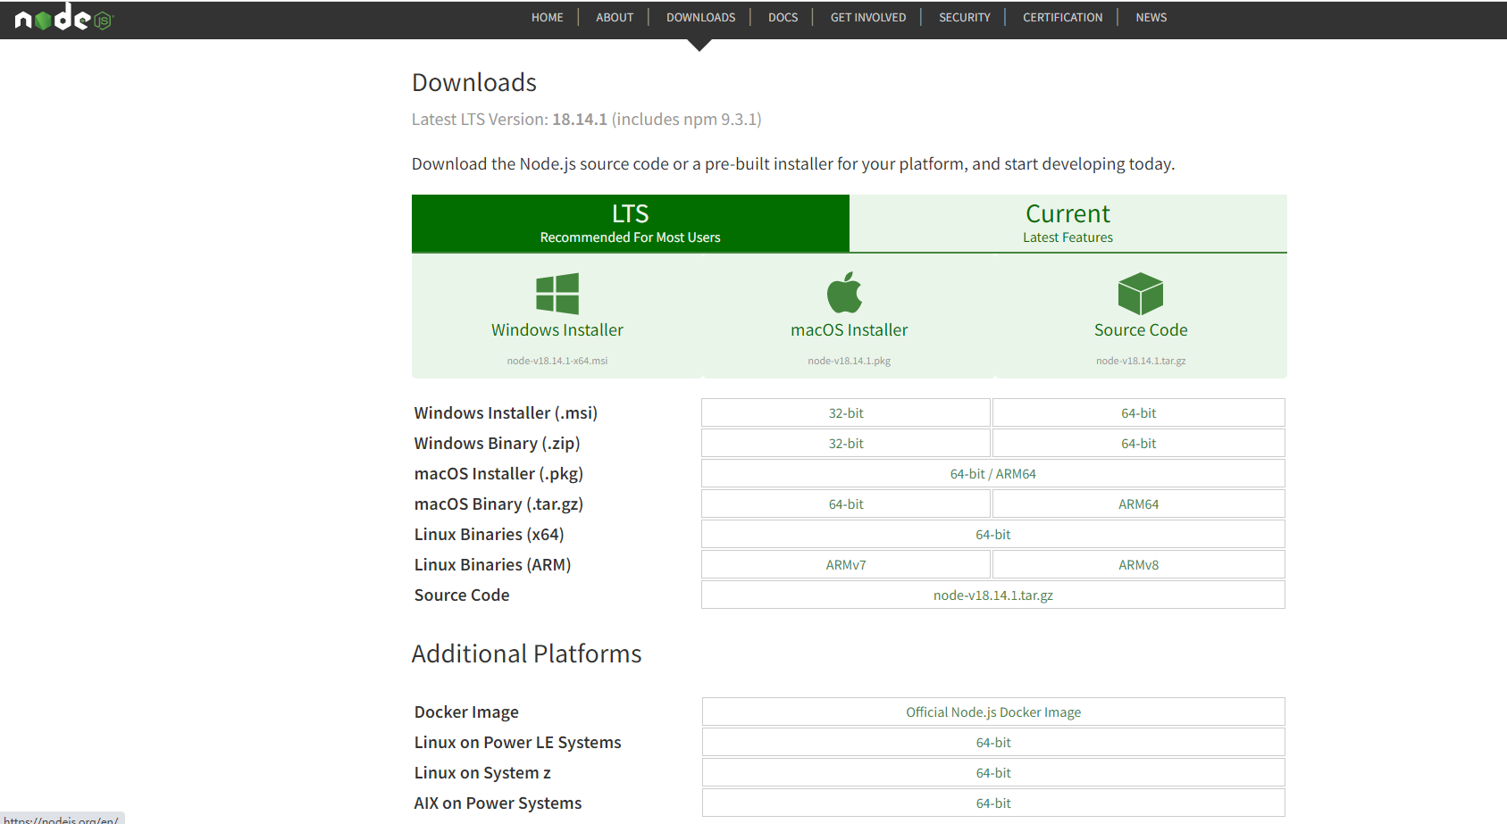Download macOS Installer 64-bit / ARM64
Screen dimensions: 1507x824
click(993, 474)
